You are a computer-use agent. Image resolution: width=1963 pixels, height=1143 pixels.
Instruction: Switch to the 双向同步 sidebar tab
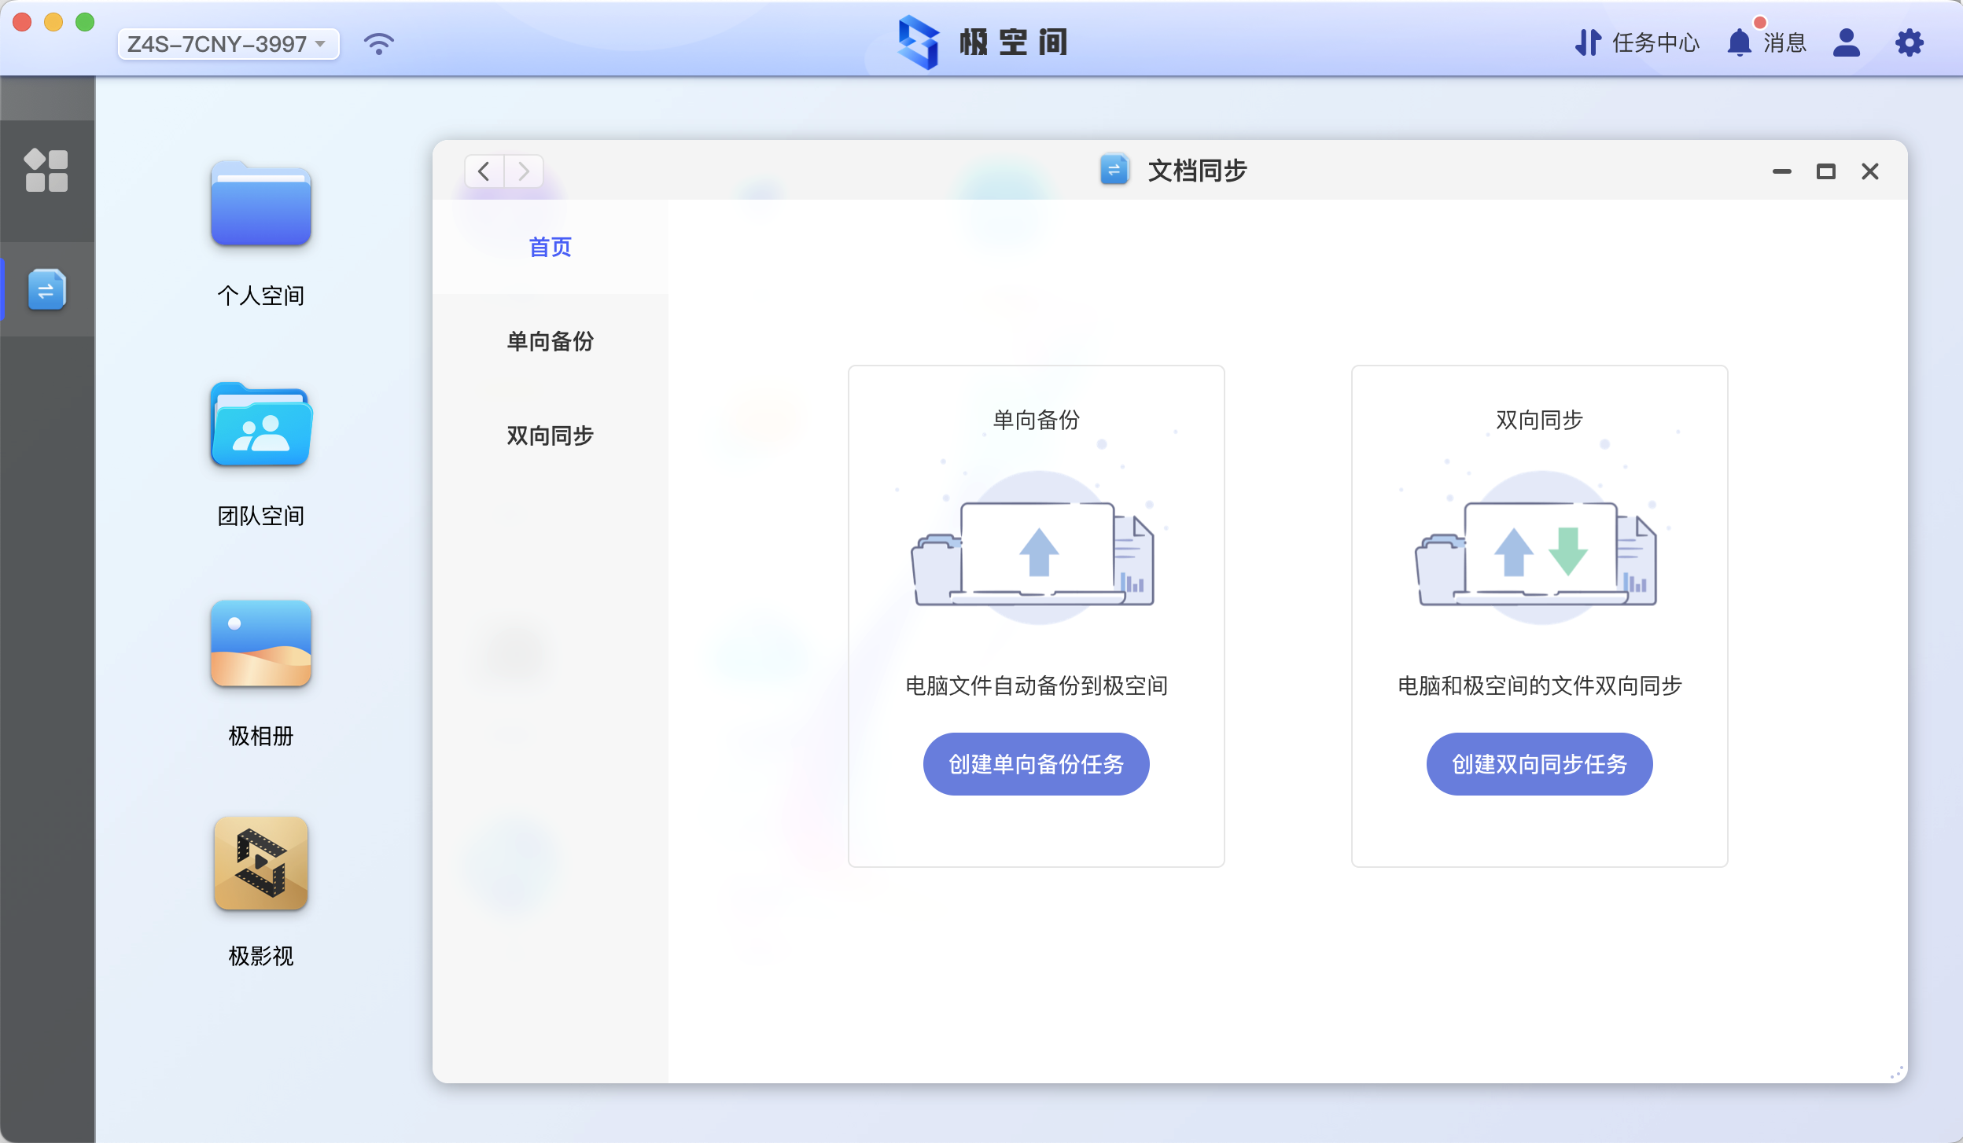click(550, 436)
